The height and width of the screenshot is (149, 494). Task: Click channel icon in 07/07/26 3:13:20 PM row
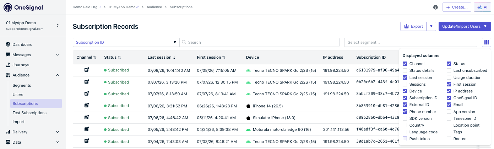(x=87, y=82)
